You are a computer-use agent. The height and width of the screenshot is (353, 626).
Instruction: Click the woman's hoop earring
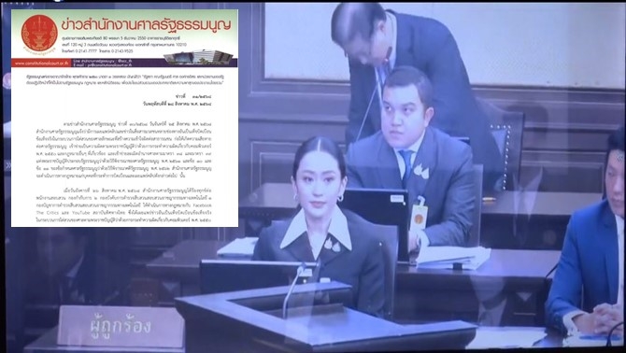(x=340, y=198)
